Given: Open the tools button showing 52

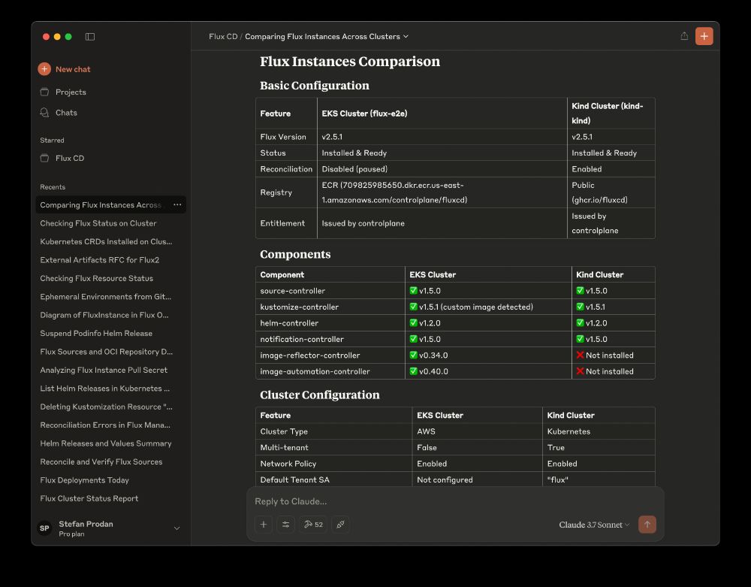Looking at the screenshot, I should [313, 524].
